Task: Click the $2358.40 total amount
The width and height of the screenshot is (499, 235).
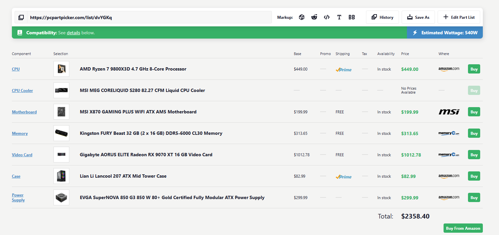Action: tap(415, 216)
